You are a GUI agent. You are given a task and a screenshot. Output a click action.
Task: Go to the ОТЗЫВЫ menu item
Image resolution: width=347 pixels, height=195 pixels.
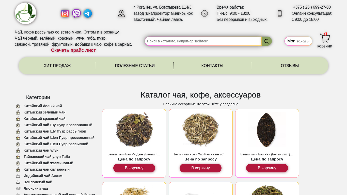click(290, 66)
